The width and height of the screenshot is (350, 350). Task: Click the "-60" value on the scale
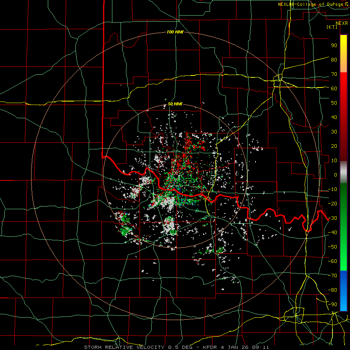point(332,261)
